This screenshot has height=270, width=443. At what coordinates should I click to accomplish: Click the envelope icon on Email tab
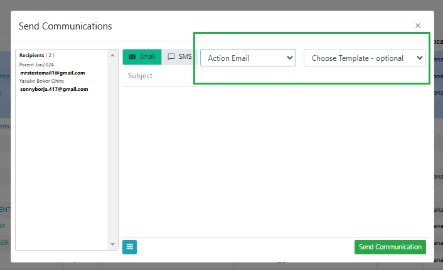[x=132, y=57]
